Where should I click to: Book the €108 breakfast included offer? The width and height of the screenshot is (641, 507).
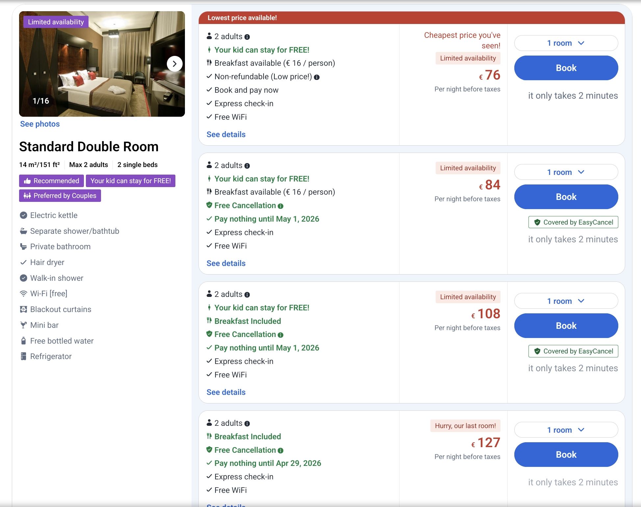point(566,326)
